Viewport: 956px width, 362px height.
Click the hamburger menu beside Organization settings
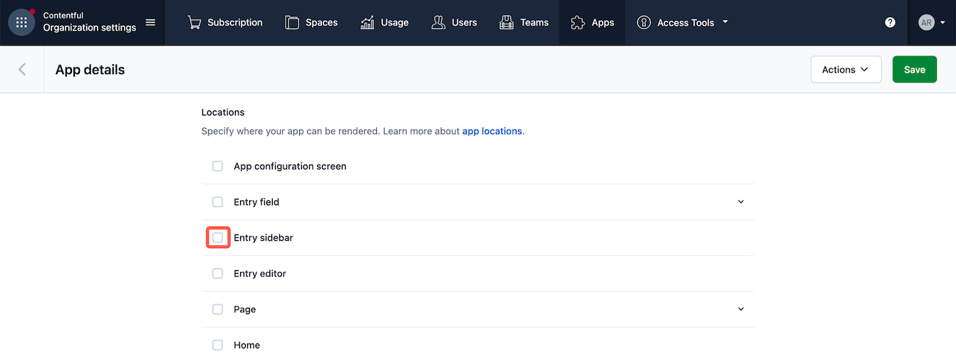click(150, 23)
